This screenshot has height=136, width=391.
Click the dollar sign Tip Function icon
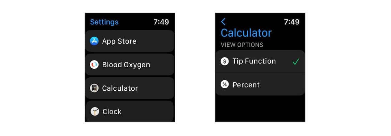[x=225, y=61]
